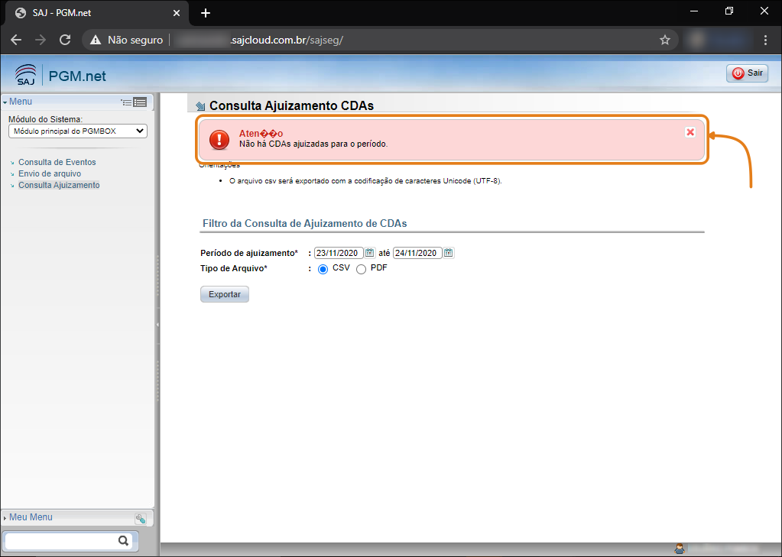Bookmark this page with the star icon
The width and height of the screenshot is (782, 557).
[x=664, y=40]
